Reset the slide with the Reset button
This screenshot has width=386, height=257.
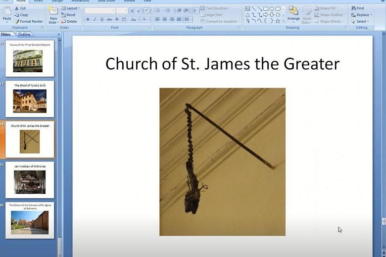[x=68, y=15]
